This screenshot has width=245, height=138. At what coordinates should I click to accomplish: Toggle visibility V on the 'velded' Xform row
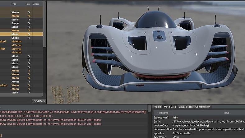pyautogui.click(x=29, y=85)
